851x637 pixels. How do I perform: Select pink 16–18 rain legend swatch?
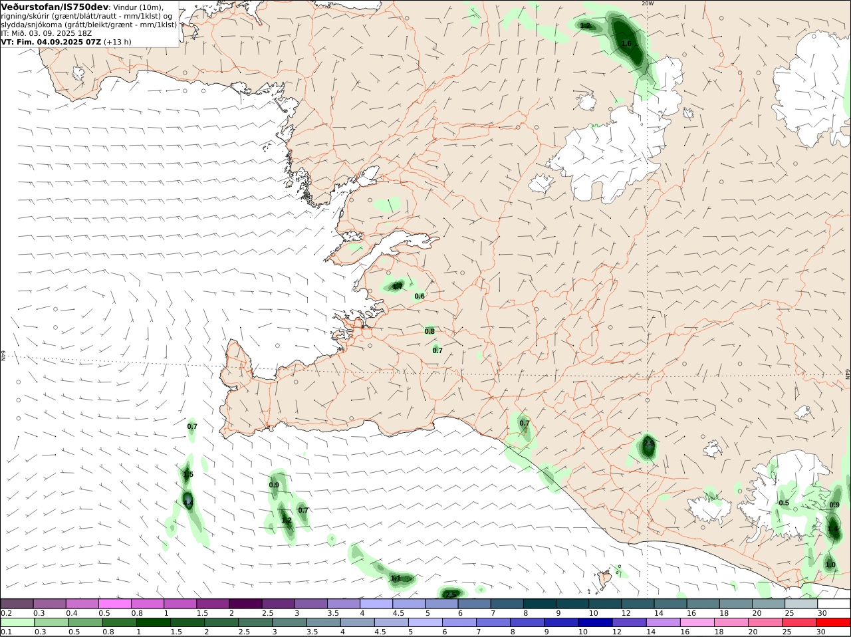697,623
